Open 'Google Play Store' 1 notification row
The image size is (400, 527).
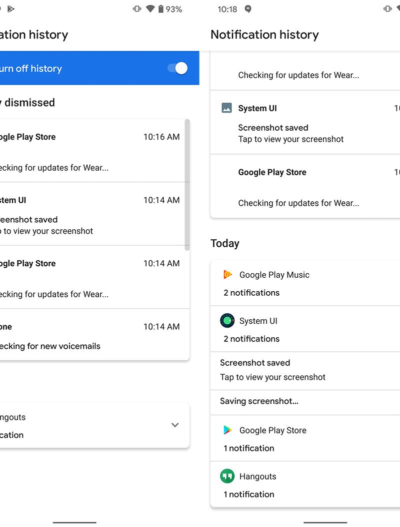pos(305,438)
